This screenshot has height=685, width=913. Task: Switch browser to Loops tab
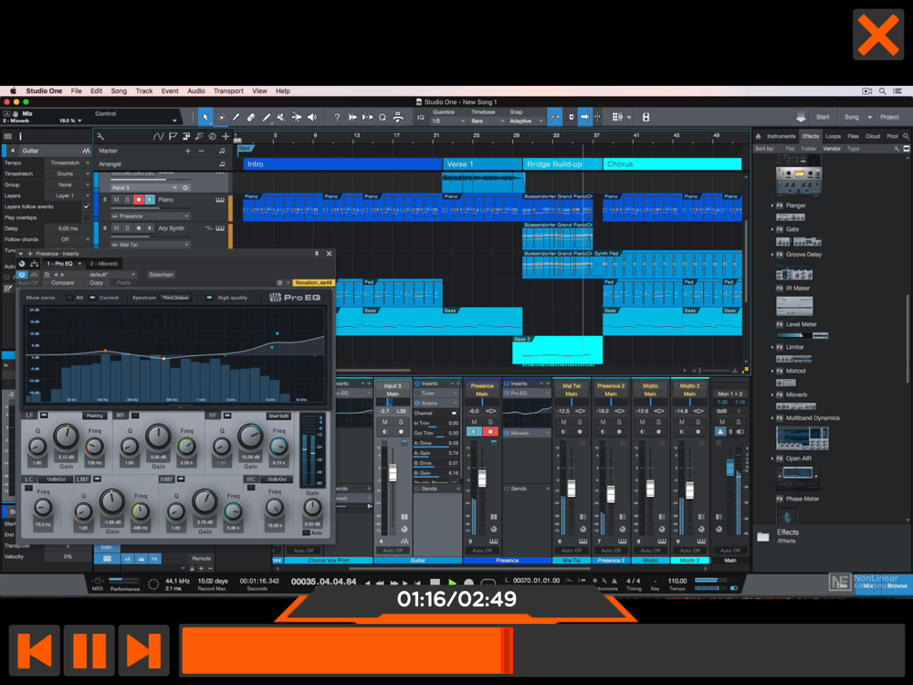click(834, 136)
